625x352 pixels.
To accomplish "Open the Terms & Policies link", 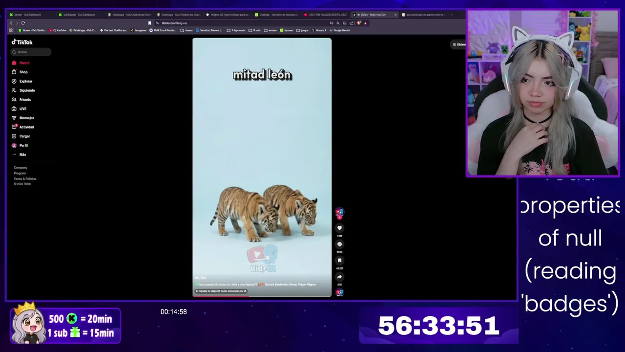I will (25, 178).
